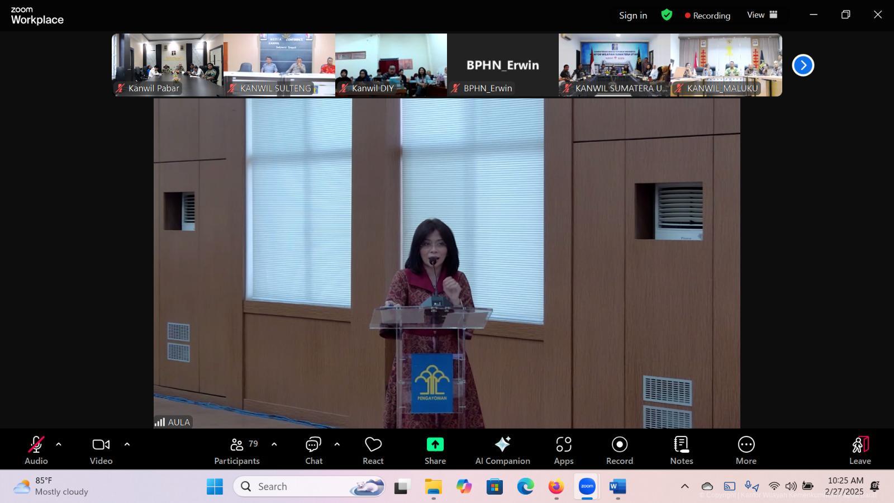Viewport: 894px width, 503px height.
Task: Open the AI Companion panel
Action: 502,450
